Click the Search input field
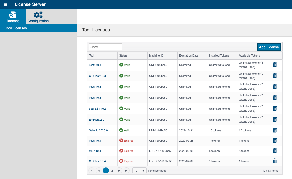Screen dimensions: 292x179 pyautogui.click(x=106, y=47)
